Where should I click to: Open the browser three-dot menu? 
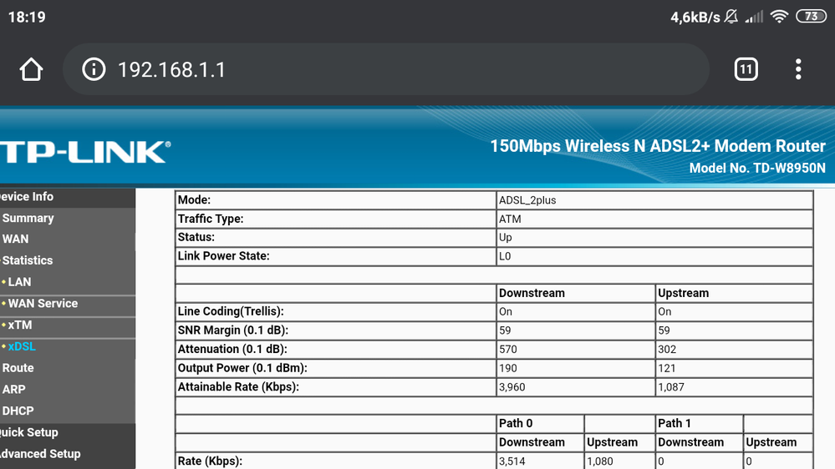pos(798,69)
